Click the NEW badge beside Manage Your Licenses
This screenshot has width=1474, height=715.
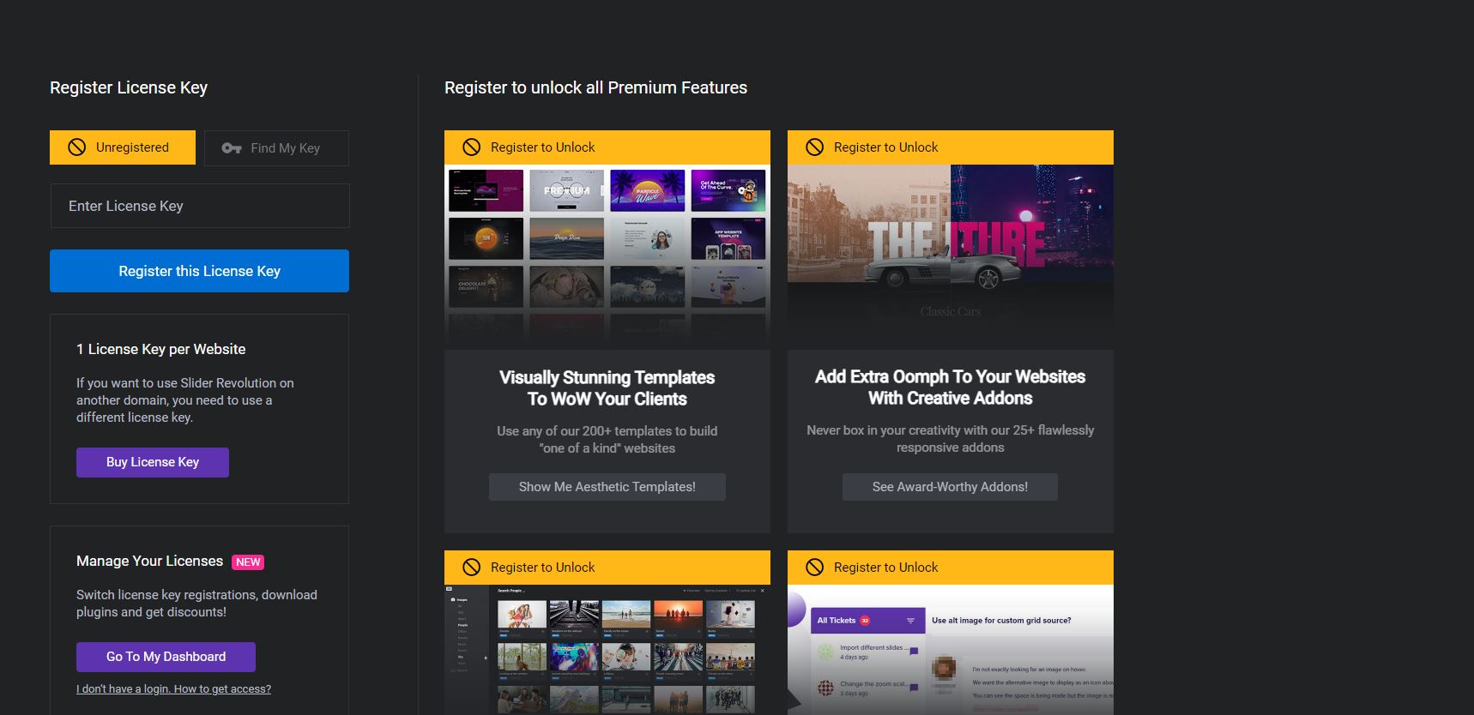point(248,562)
